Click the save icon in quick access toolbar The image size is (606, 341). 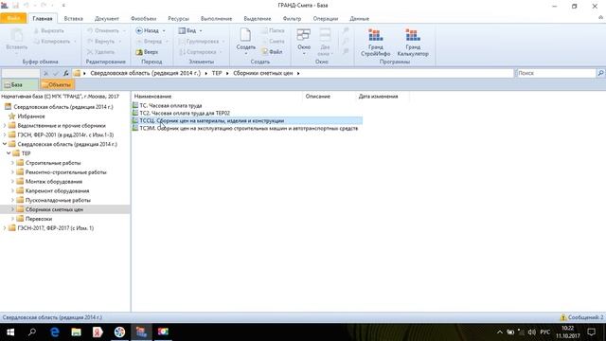[15, 6]
